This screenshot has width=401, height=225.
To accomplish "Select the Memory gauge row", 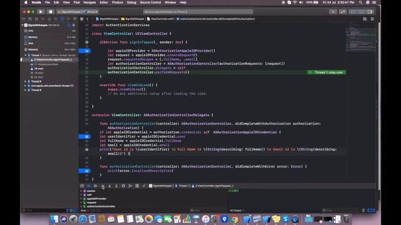I will [x=50, y=37].
